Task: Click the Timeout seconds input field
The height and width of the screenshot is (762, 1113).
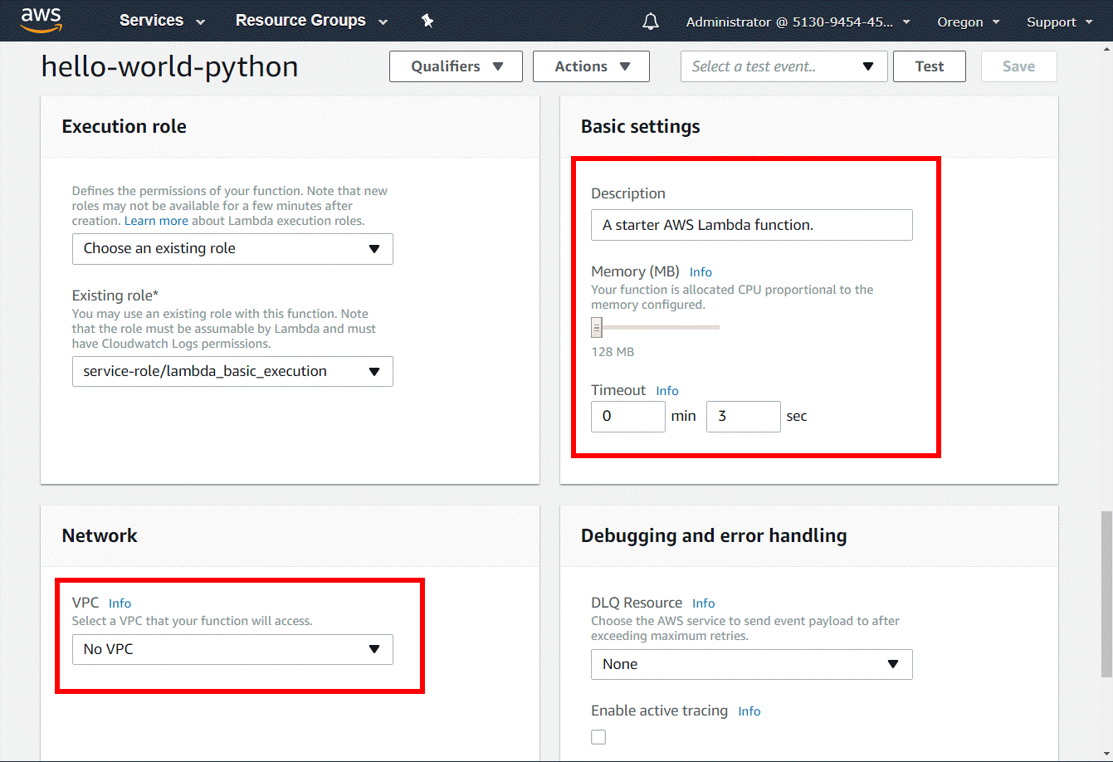Action: (x=743, y=417)
